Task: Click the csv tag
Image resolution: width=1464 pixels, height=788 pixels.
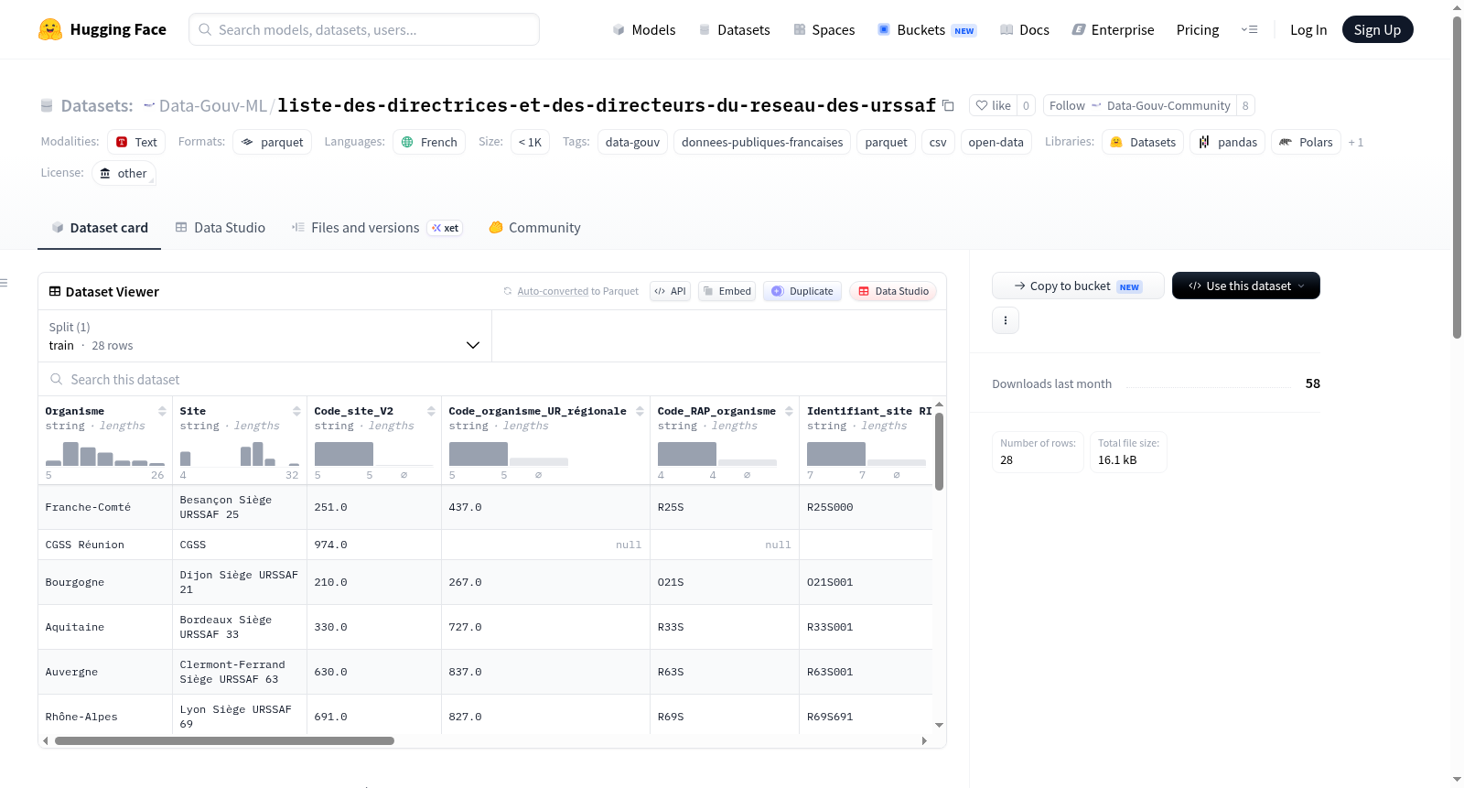Action: (938, 142)
